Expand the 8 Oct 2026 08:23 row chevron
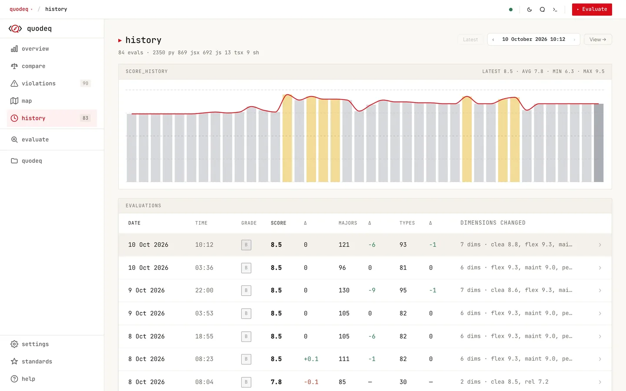Screen dimensions: 626x391 [600, 359]
